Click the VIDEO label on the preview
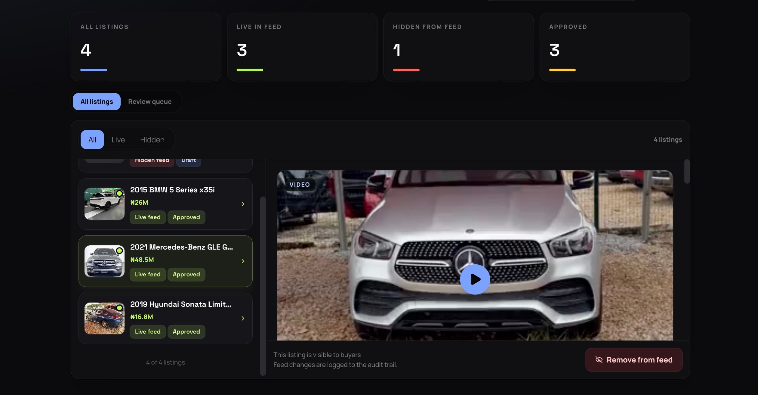The image size is (758, 395). 300,185
